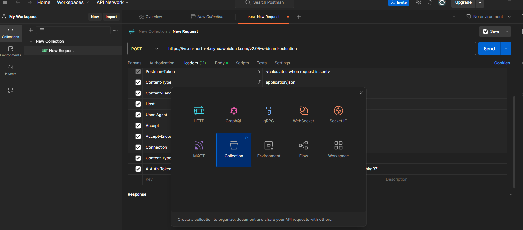The height and width of the screenshot is (230, 523).
Task: Uncheck the X-Auth-Token header
Action: pyautogui.click(x=138, y=169)
